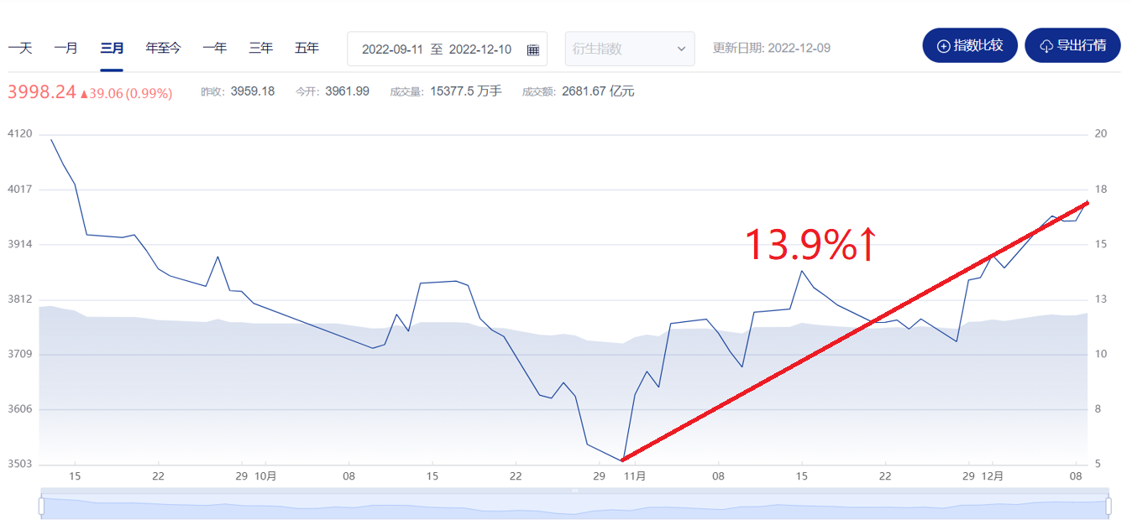
Task: Click the 10月 label on x-axis
Action: (265, 476)
